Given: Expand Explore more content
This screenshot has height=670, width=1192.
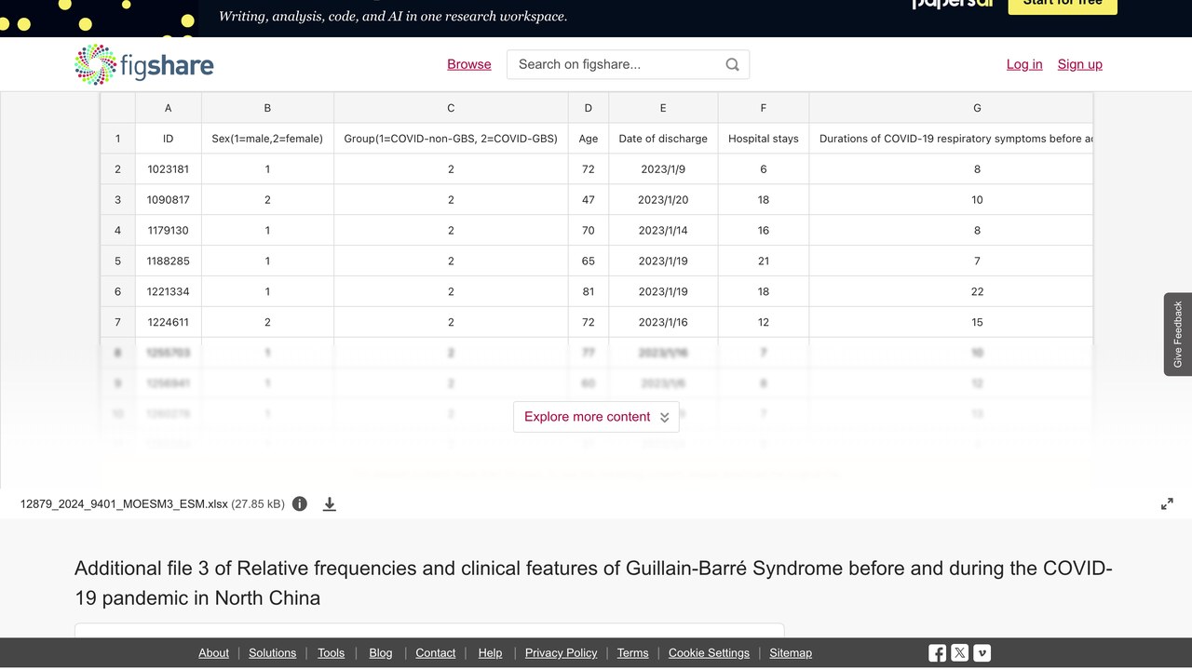Looking at the screenshot, I should [x=596, y=417].
